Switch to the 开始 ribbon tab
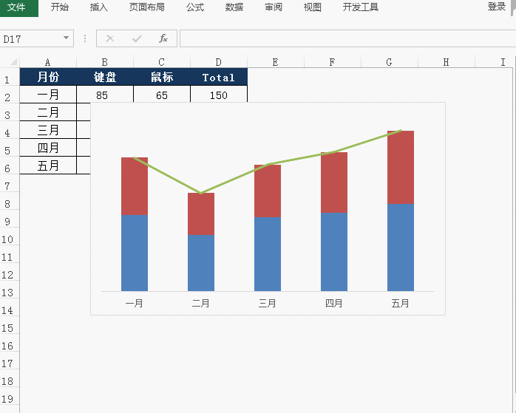Image resolution: width=516 pixels, height=413 pixels. point(60,7)
